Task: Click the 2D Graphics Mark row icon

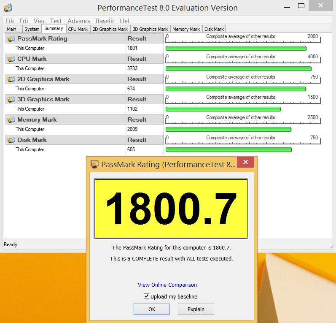Action: point(11,79)
